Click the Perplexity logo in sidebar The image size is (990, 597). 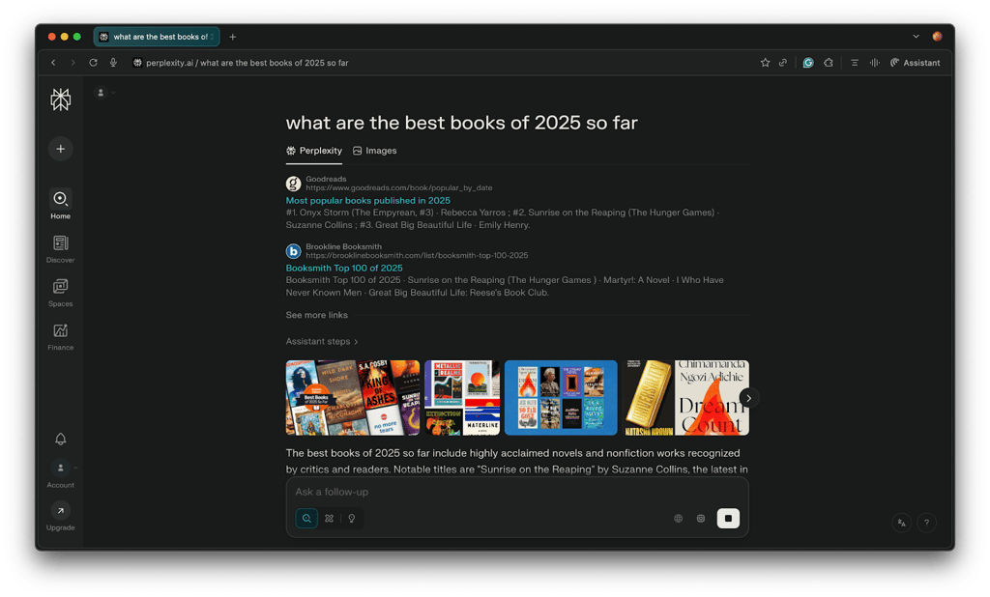(x=61, y=99)
